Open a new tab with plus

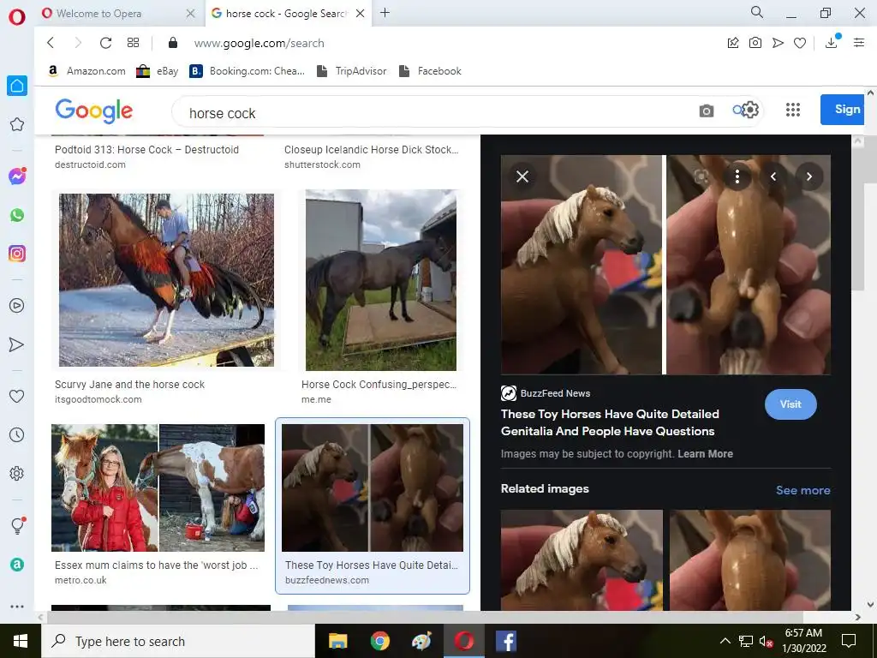[385, 13]
